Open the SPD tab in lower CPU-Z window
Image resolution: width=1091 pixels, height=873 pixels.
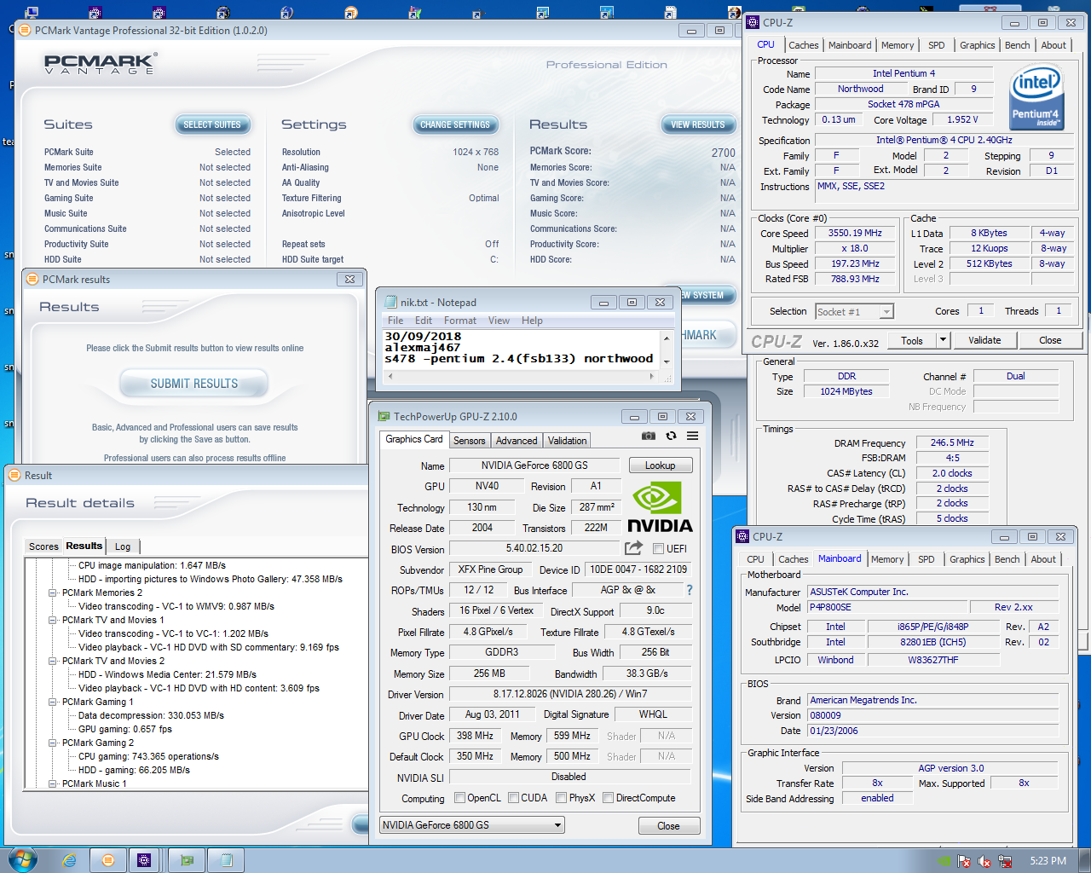(926, 559)
